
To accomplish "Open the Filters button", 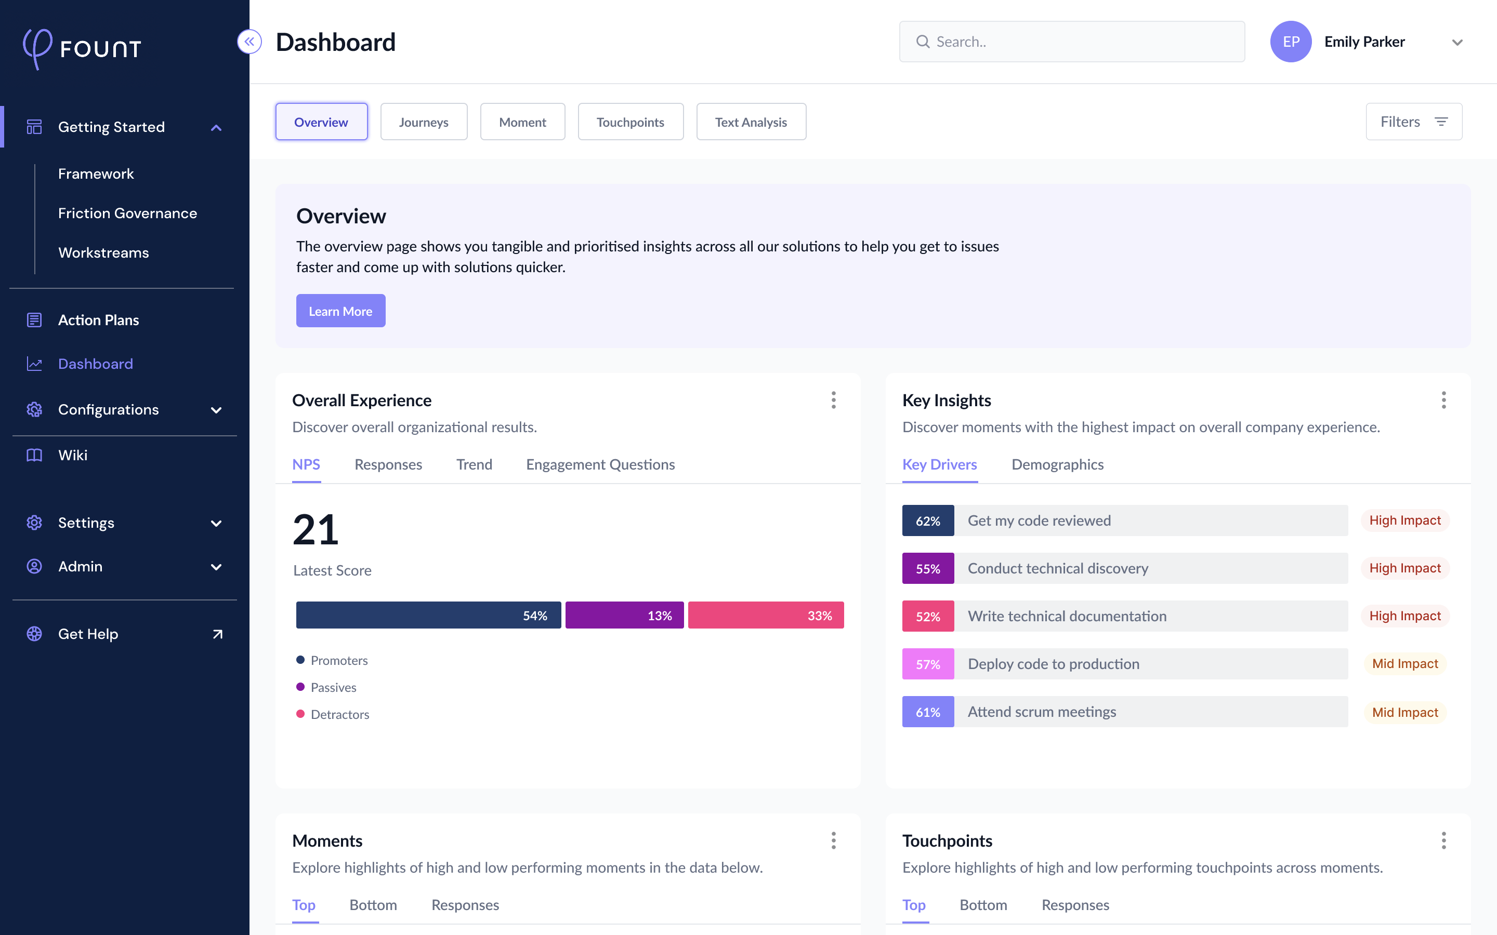I will point(1413,122).
